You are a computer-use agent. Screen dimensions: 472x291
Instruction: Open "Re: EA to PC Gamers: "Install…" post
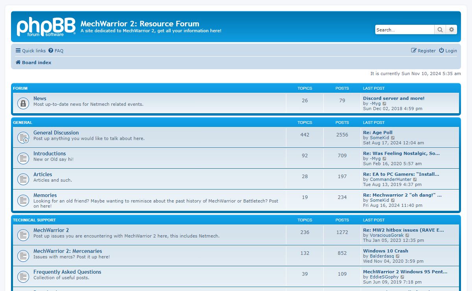click(x=401, y=174)
